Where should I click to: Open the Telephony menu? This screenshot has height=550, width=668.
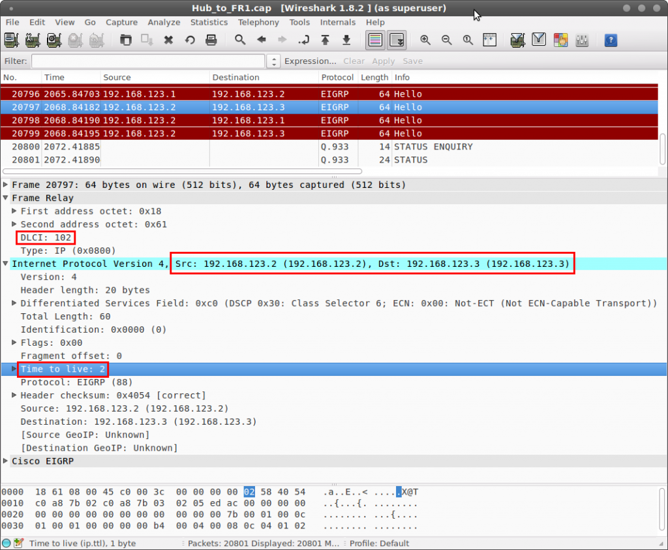click(258, 22)
